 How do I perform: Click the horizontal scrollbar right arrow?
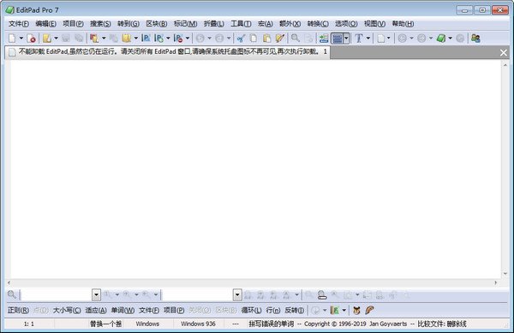click(496, 282)
